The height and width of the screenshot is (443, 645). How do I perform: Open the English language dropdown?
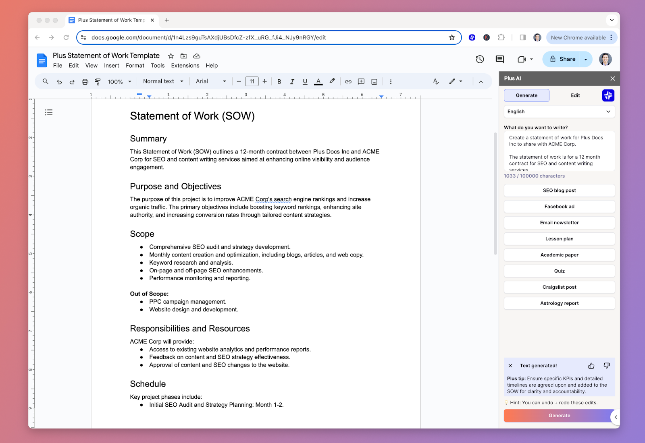[x=559, y=112]
